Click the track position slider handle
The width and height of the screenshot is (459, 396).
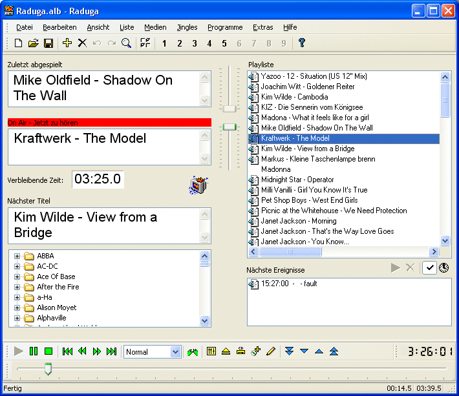tap(48, 369)
